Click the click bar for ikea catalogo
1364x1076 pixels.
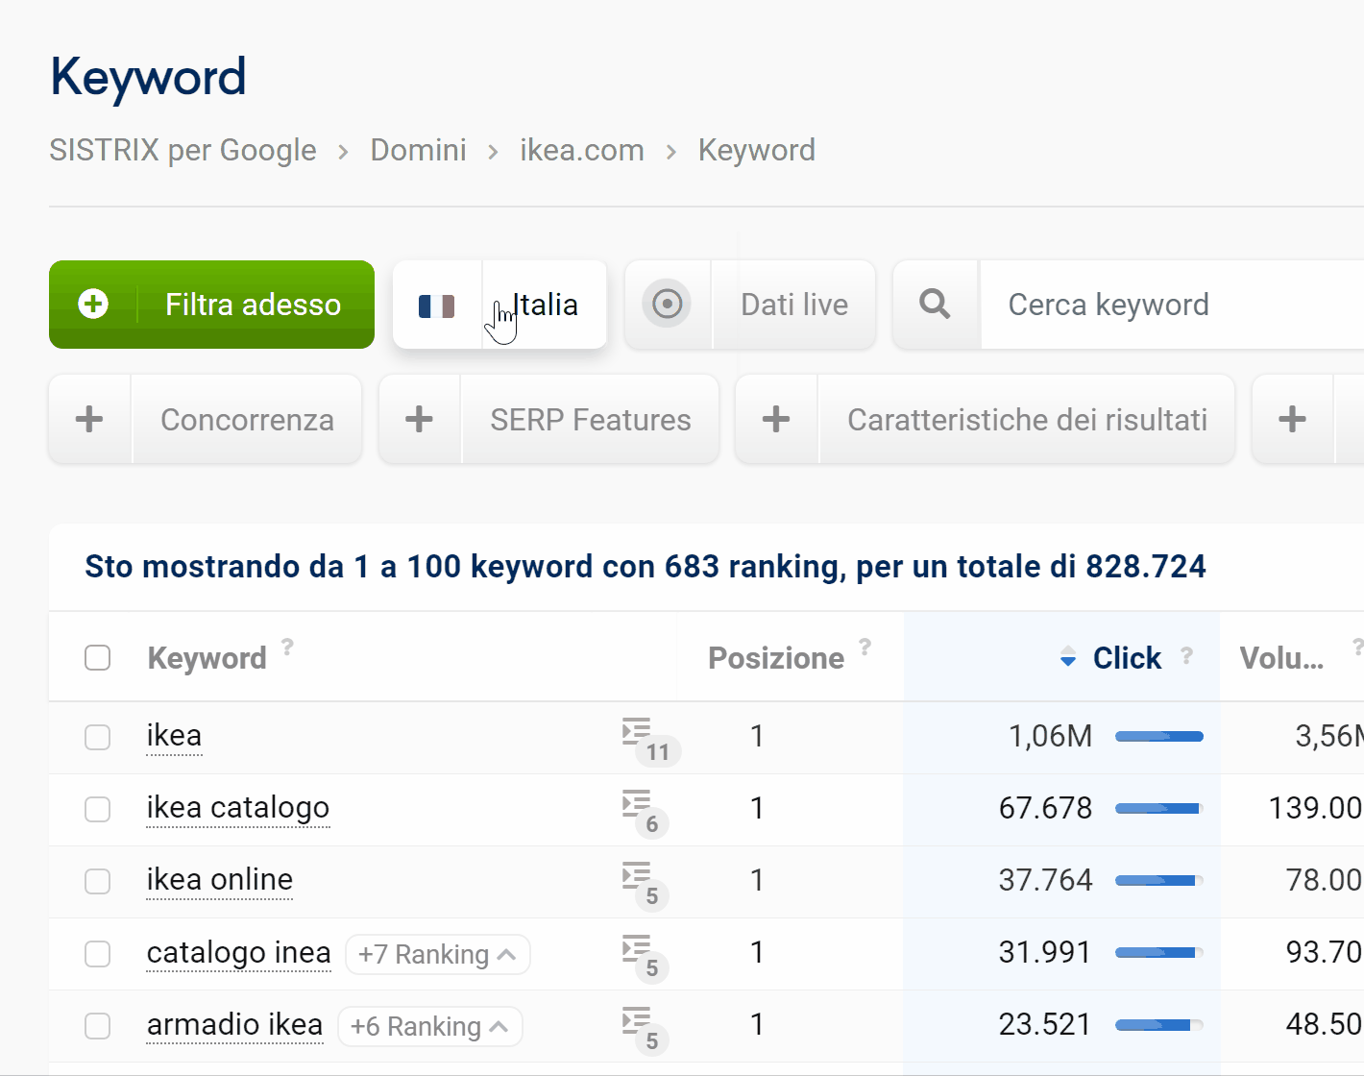(x=1159, y=809)
